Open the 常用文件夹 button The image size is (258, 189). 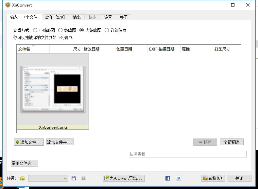(25, 163)
